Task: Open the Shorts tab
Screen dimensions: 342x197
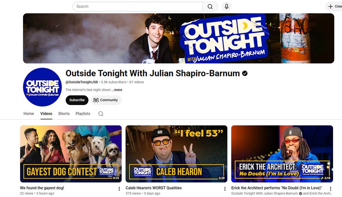Action: click(x=64, y=113)
